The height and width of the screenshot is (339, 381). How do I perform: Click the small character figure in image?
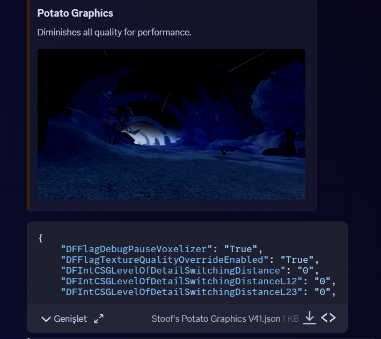click(x=223, y=151)
